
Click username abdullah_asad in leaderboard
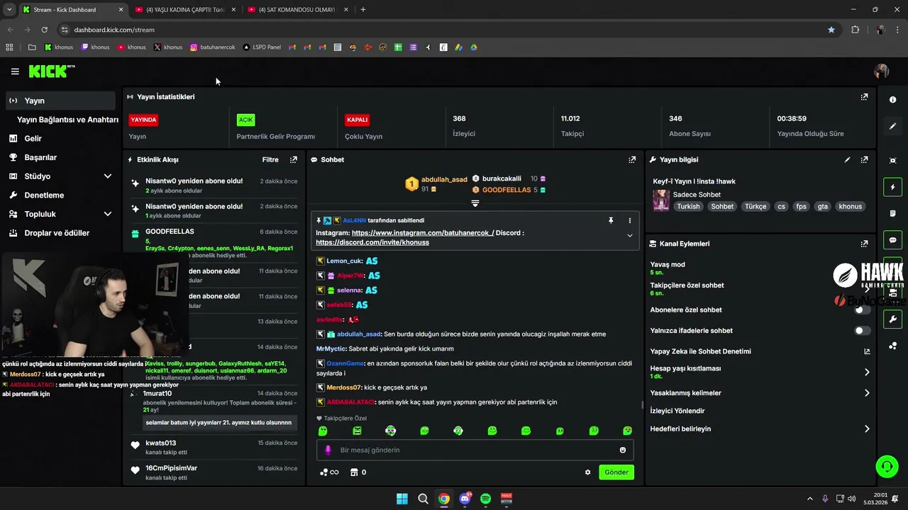pos(444,180)
